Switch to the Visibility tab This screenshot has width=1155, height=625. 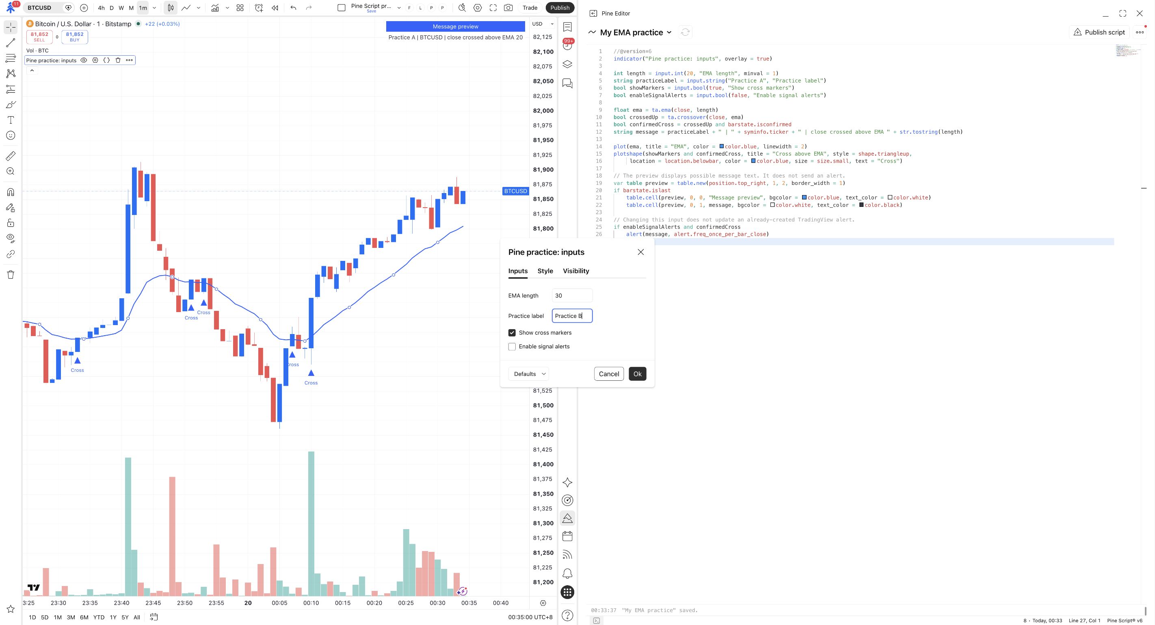[576, 271]
